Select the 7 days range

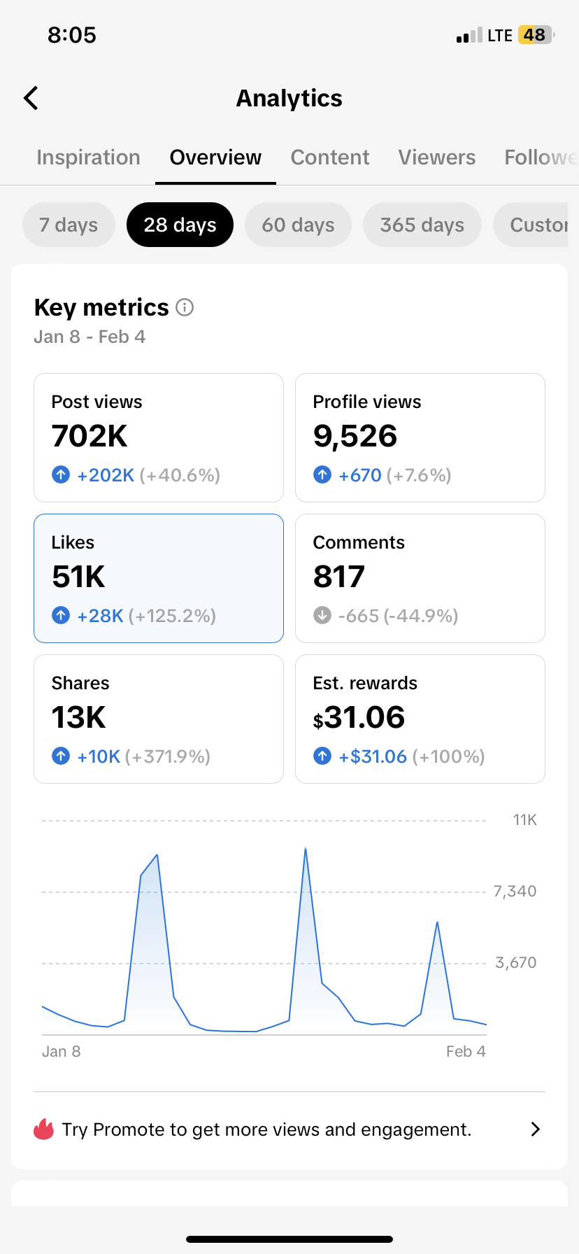[x=69, y=225]
